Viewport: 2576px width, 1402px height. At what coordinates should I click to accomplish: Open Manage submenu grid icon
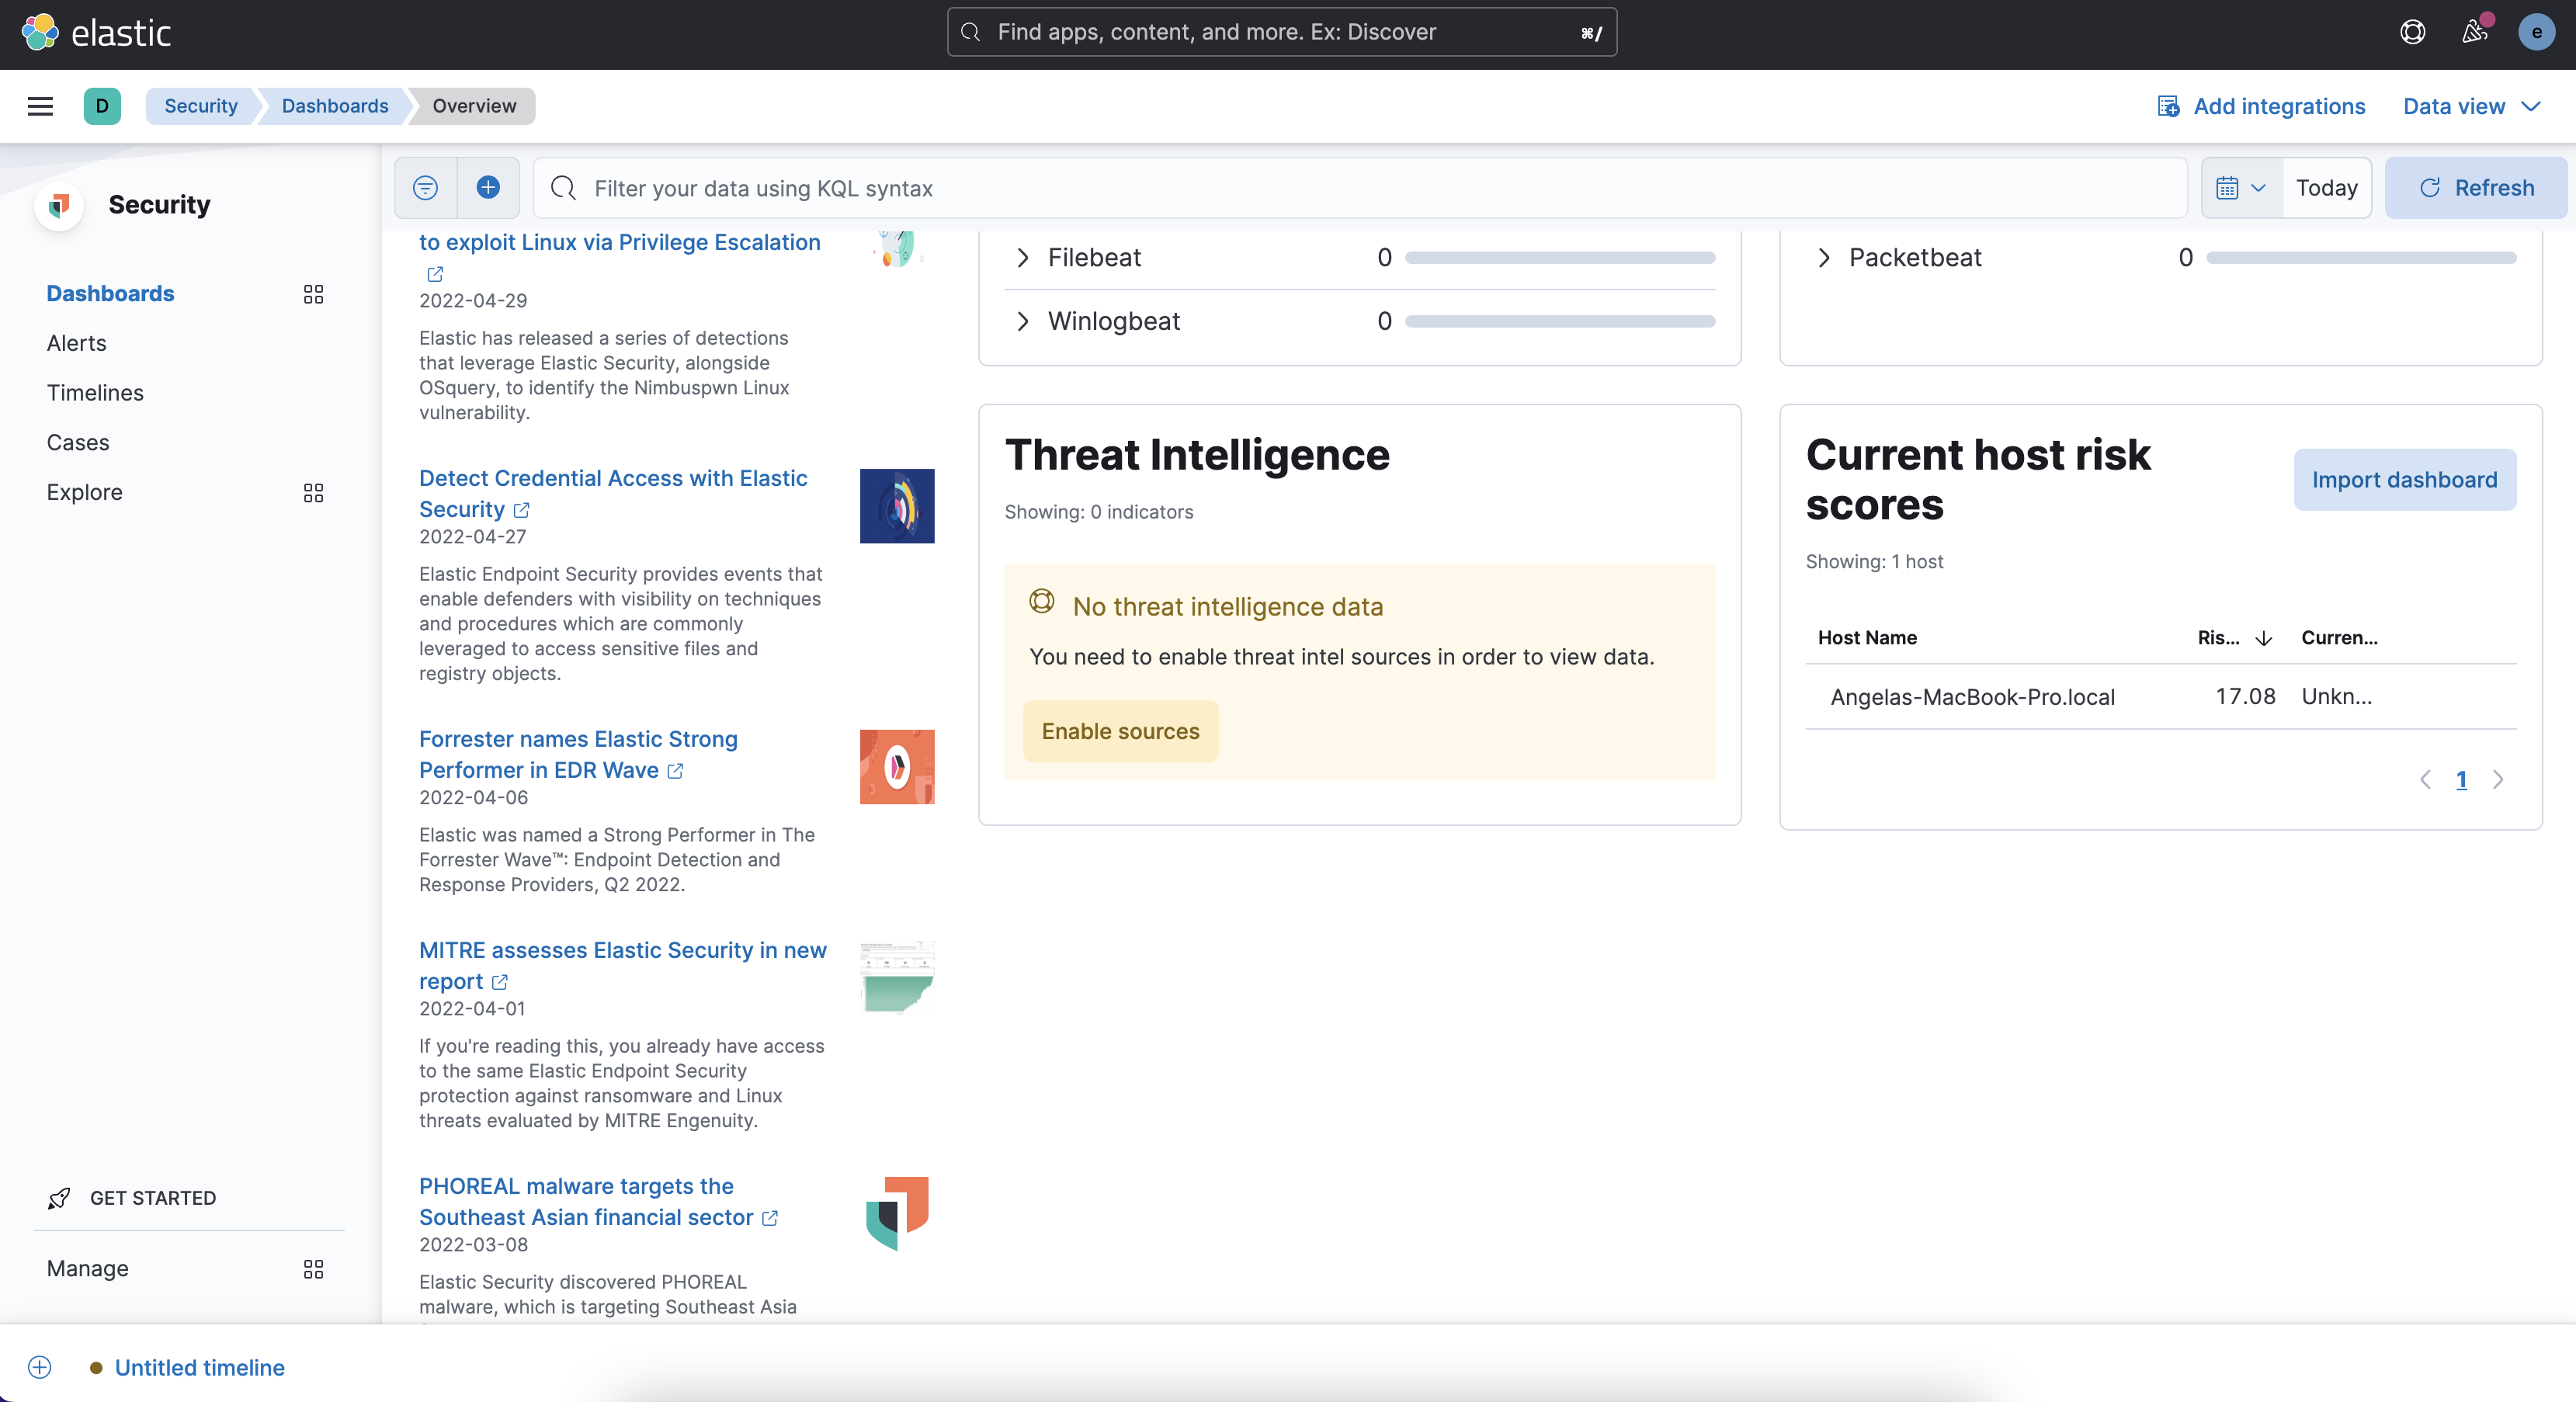pos(313,1269)
